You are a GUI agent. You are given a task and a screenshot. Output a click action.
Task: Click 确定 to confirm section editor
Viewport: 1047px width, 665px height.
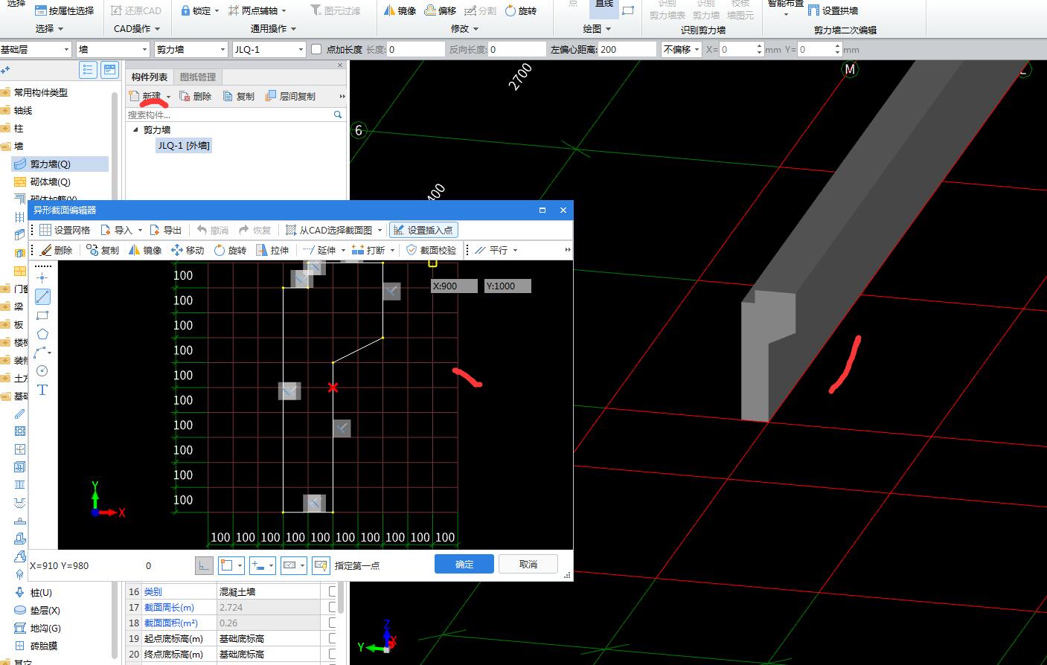(464, 564)
